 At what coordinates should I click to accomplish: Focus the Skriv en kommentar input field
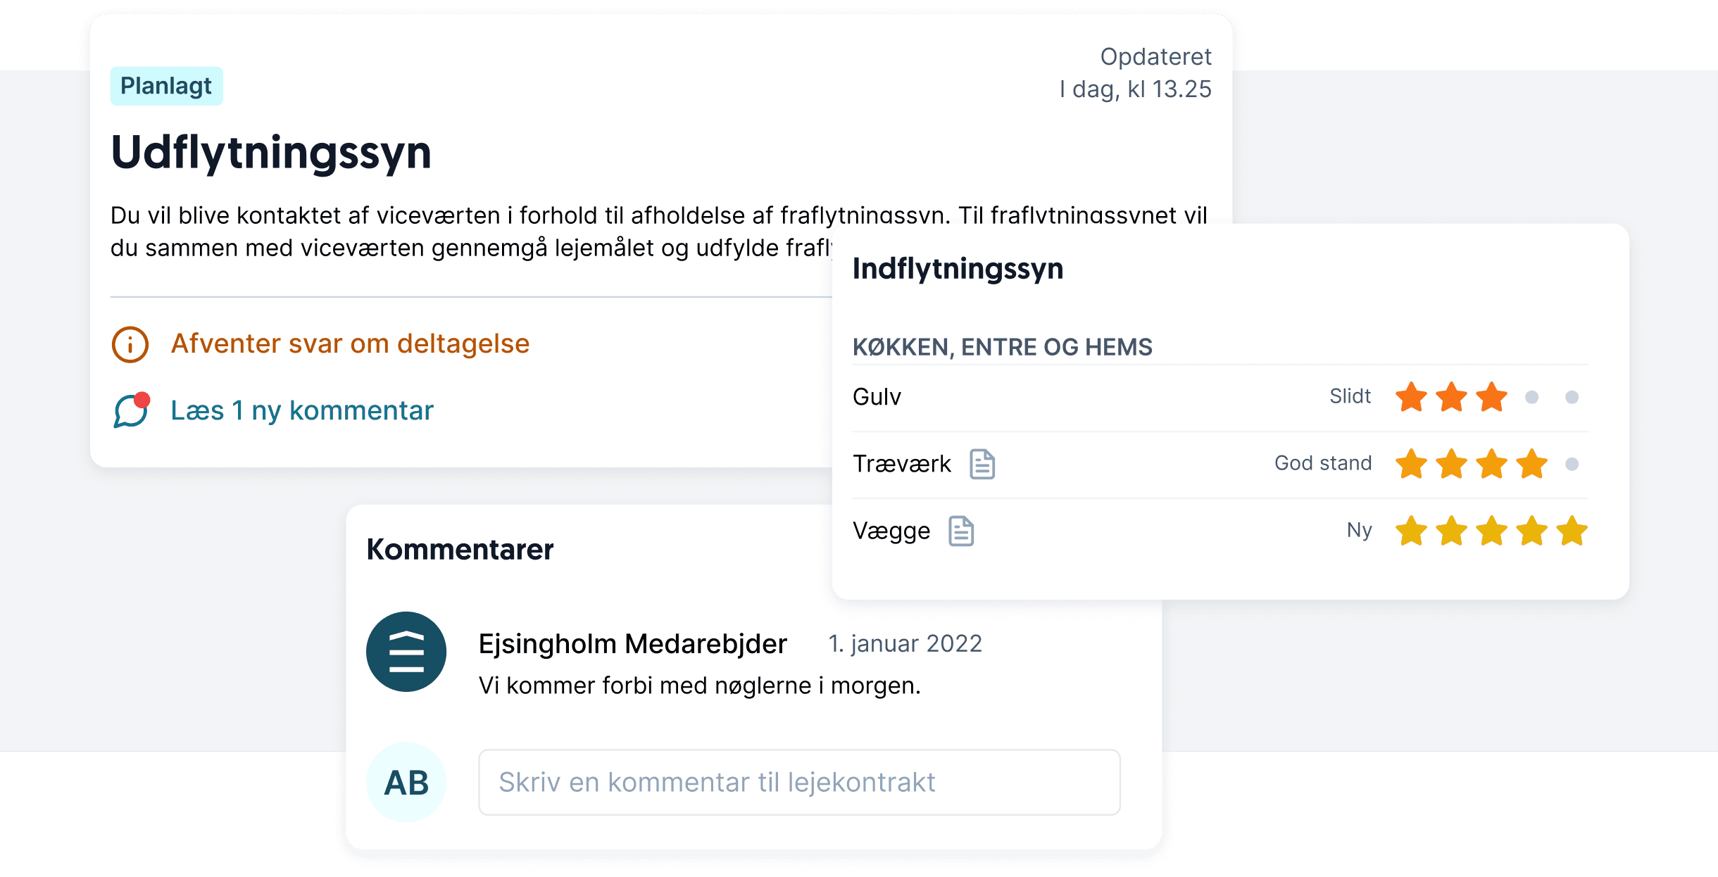[799, 783]
